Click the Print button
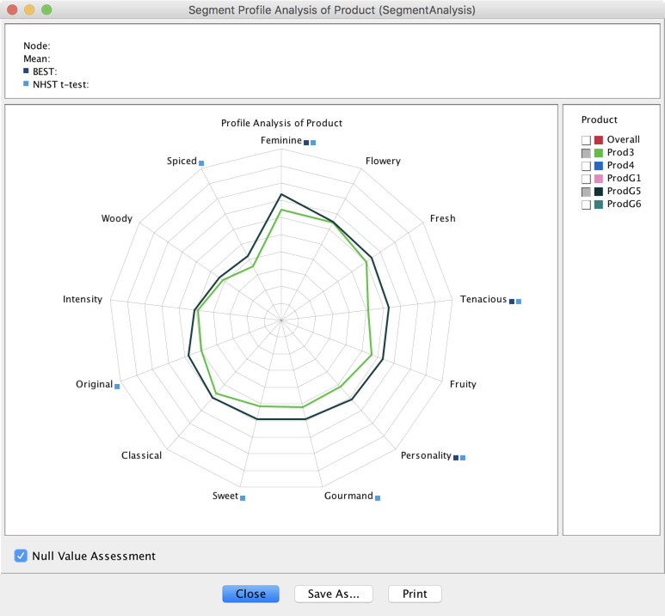The image size is (665, 616). point(415,594)
